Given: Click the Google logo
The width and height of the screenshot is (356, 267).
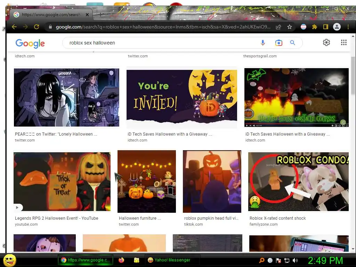Looking at the screenshot, I should point(30,43).
